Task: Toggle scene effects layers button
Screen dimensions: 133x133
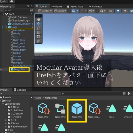Action: point(131,11)
